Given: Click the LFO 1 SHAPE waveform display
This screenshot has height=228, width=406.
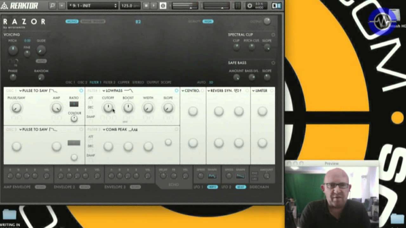Looking at the screenshot, I should point(212,176).
